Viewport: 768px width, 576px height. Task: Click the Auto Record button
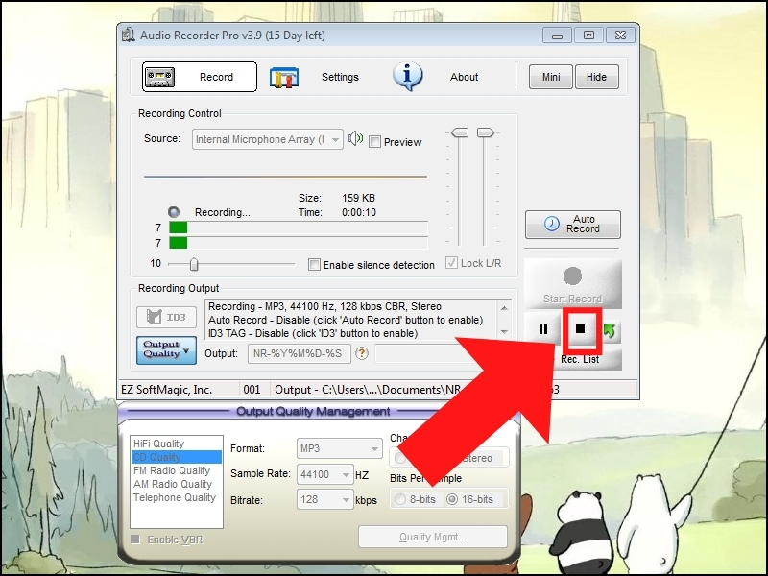pos(572,223)
